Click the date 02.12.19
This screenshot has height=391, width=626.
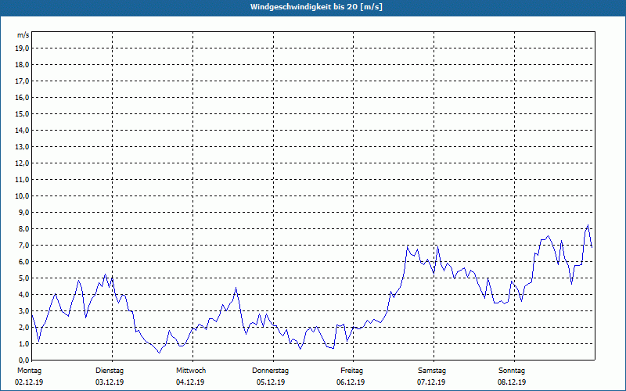(x=29, y=382)
